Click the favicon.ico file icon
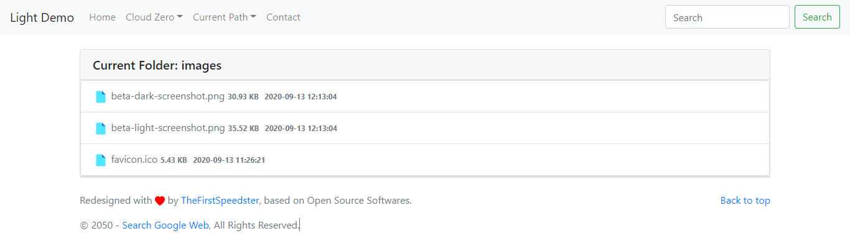Viewport: 850px width, 241px height. [100, 160]
